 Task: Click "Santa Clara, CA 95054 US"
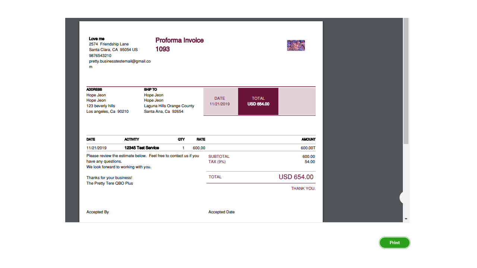[x=113, y=50]
